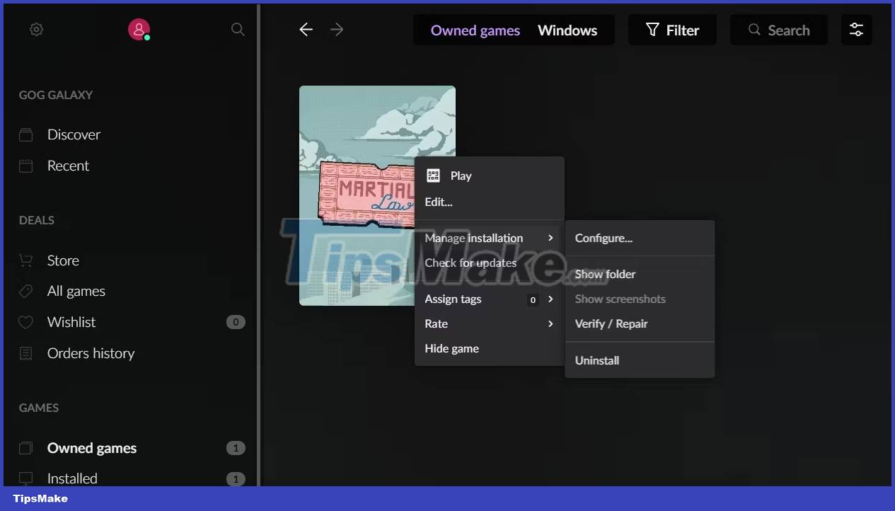895x511 pixels.
Task: Select Uninstall from the submenu
Action: (596, 360)
